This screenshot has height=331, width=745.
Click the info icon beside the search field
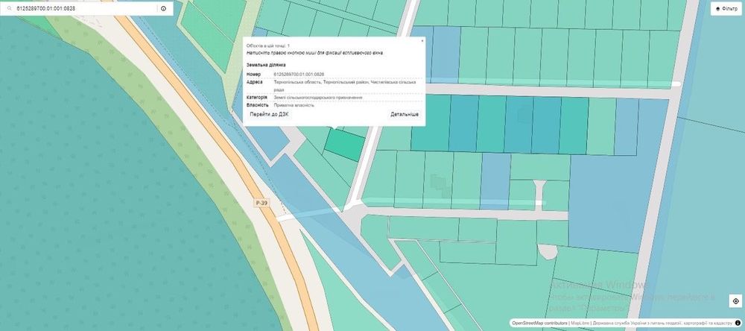[x=163, y=8]
